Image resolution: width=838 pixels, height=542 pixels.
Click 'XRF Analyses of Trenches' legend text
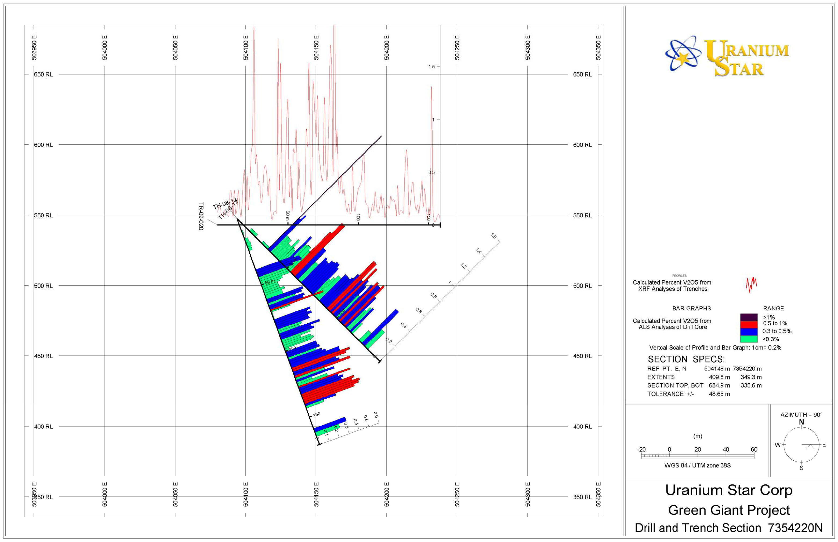pos(673,289)
